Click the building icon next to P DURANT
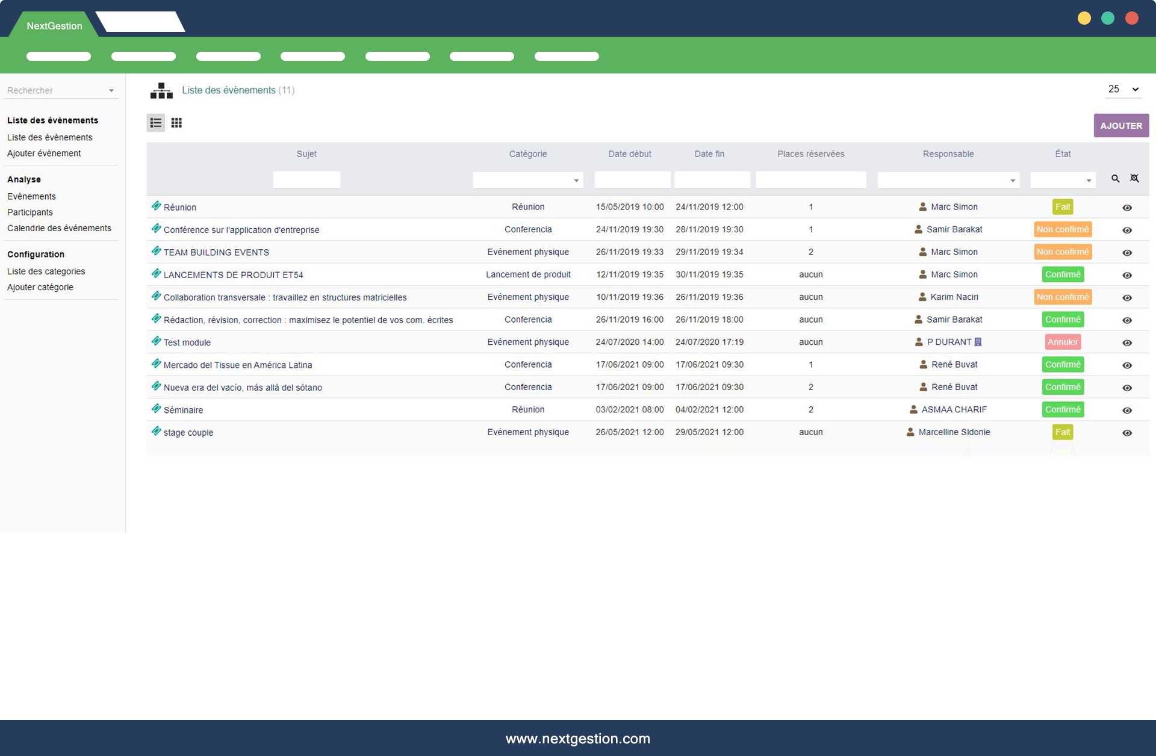 [978, 342]
